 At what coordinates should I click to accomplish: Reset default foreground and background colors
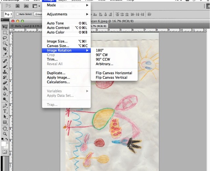[x=2, y=139]
